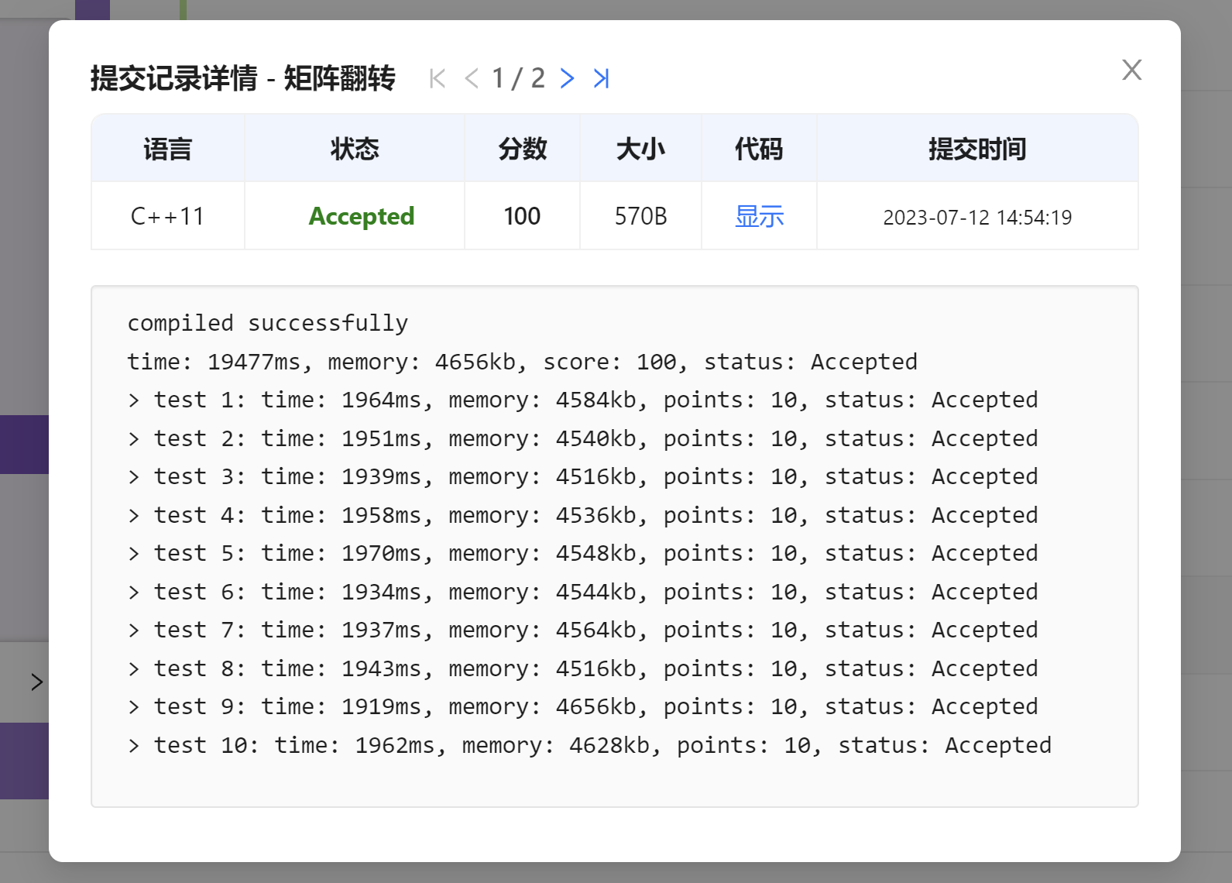
Task: Click the 语言 column header
Action: [x=167, y=149]
